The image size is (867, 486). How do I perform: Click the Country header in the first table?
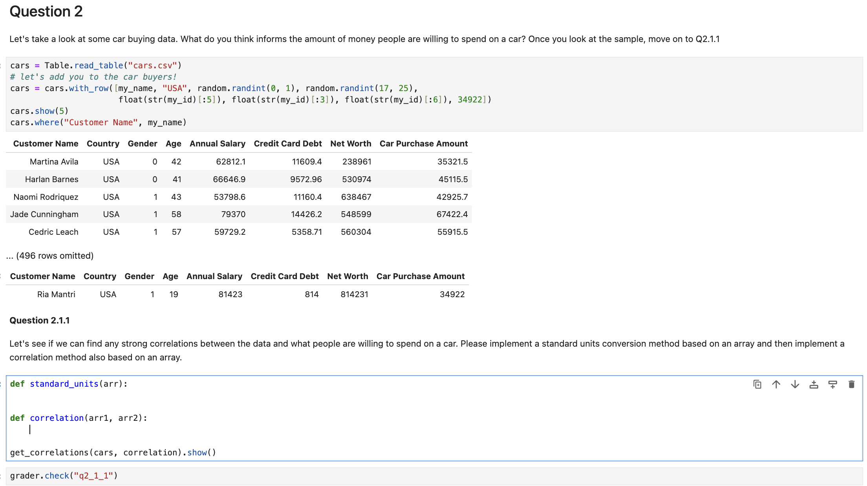103,144
